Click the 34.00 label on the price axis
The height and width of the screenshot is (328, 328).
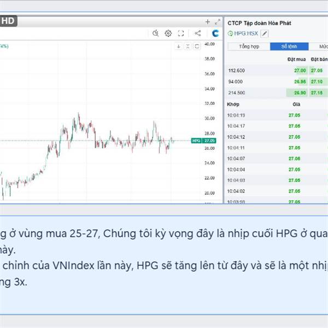(209, 89)
